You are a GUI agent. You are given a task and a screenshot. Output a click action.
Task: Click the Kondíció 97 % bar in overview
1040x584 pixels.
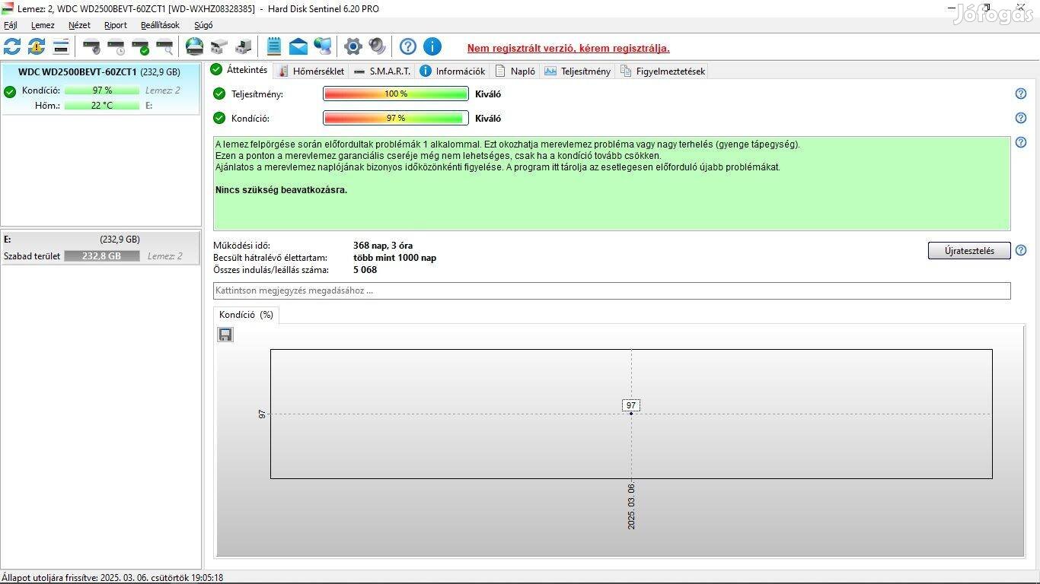tap(396, 118)
